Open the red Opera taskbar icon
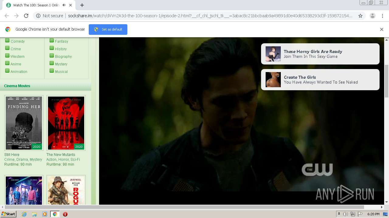The height and width of the screenshot is (218, 389). [65, 214]
